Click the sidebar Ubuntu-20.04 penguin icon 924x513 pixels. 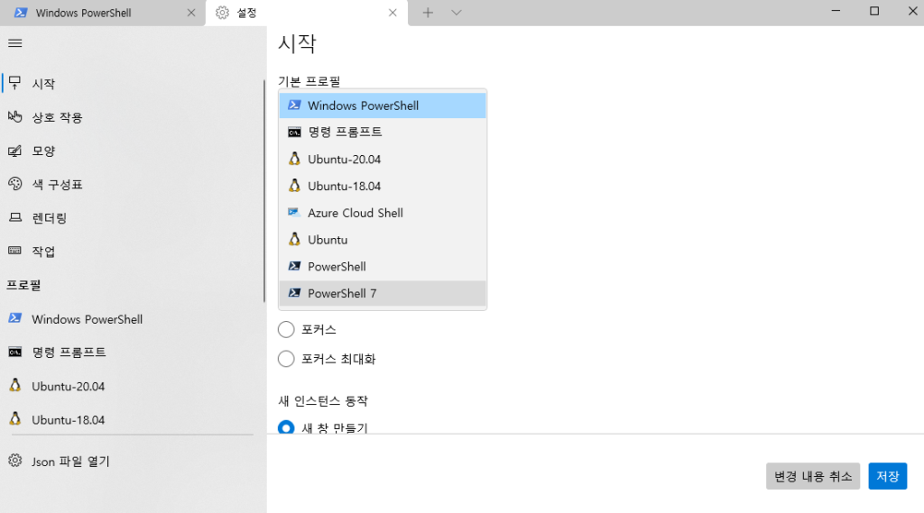tap(15, 385)
